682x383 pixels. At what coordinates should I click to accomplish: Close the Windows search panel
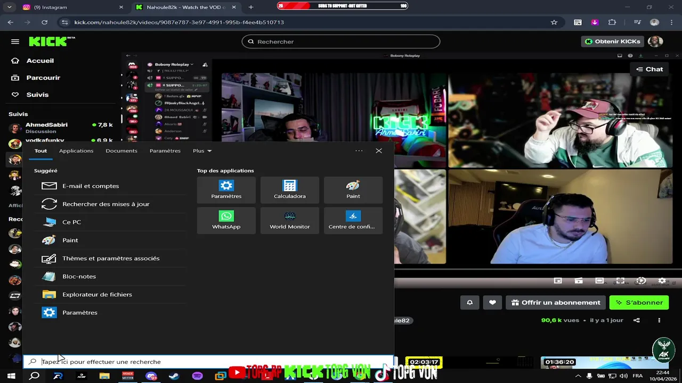(379, 151)
